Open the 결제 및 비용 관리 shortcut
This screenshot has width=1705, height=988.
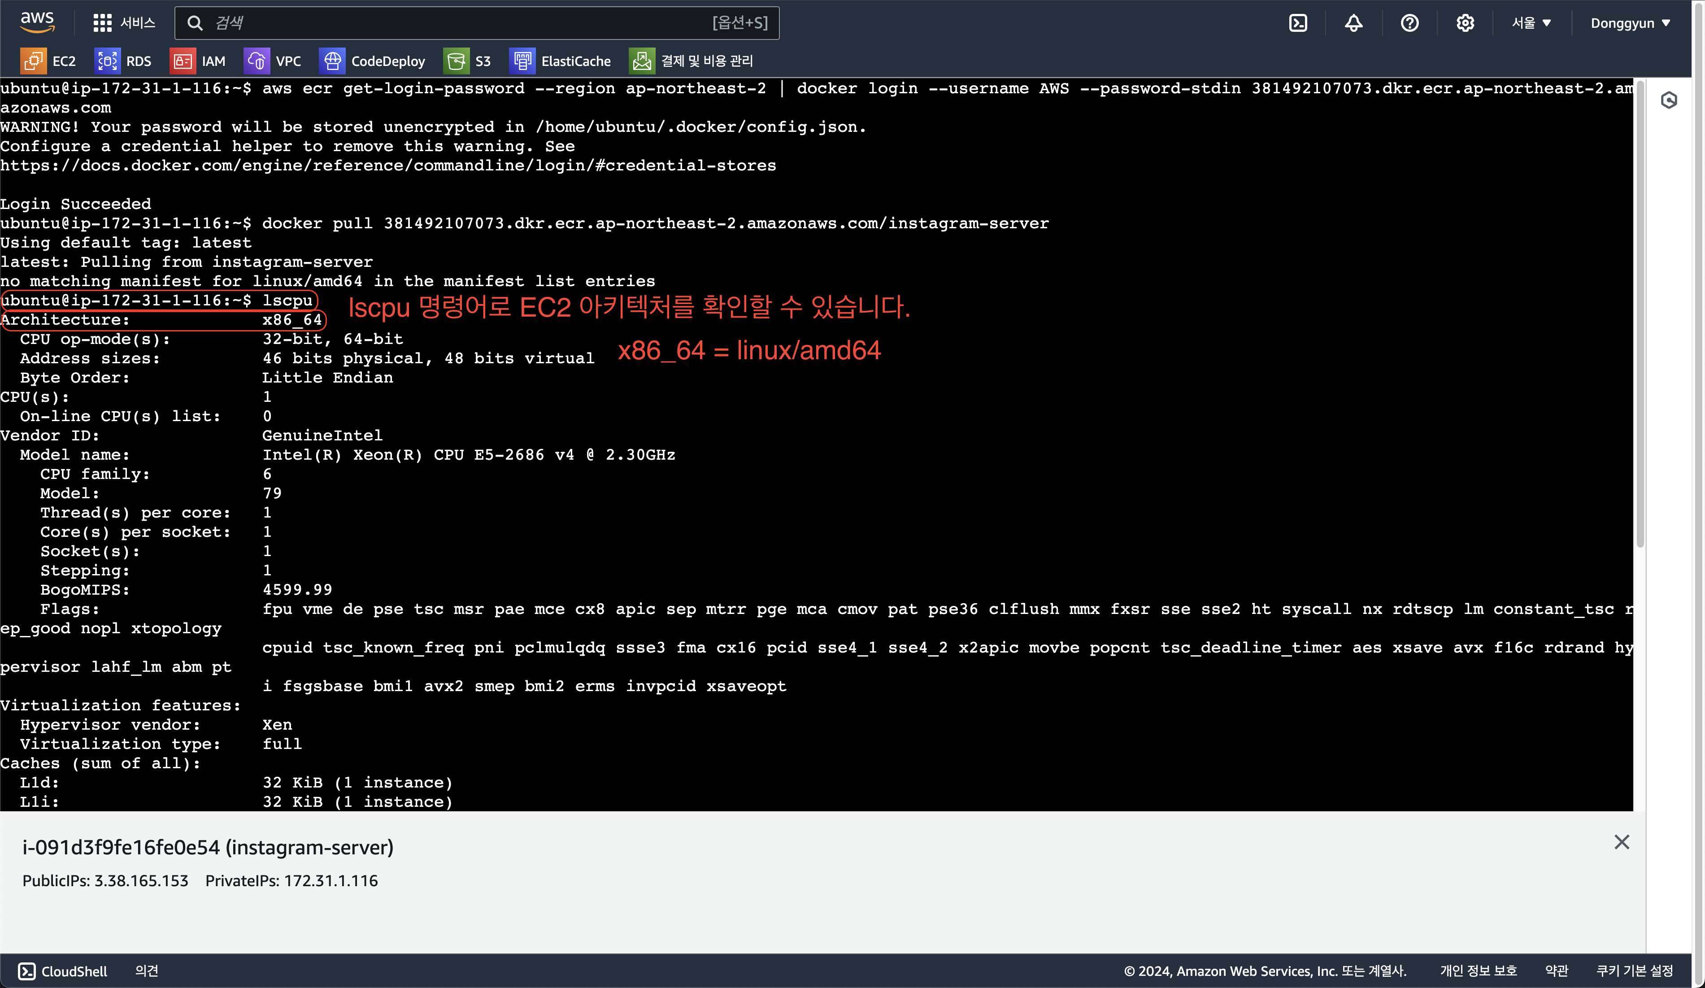coord(692,61)
